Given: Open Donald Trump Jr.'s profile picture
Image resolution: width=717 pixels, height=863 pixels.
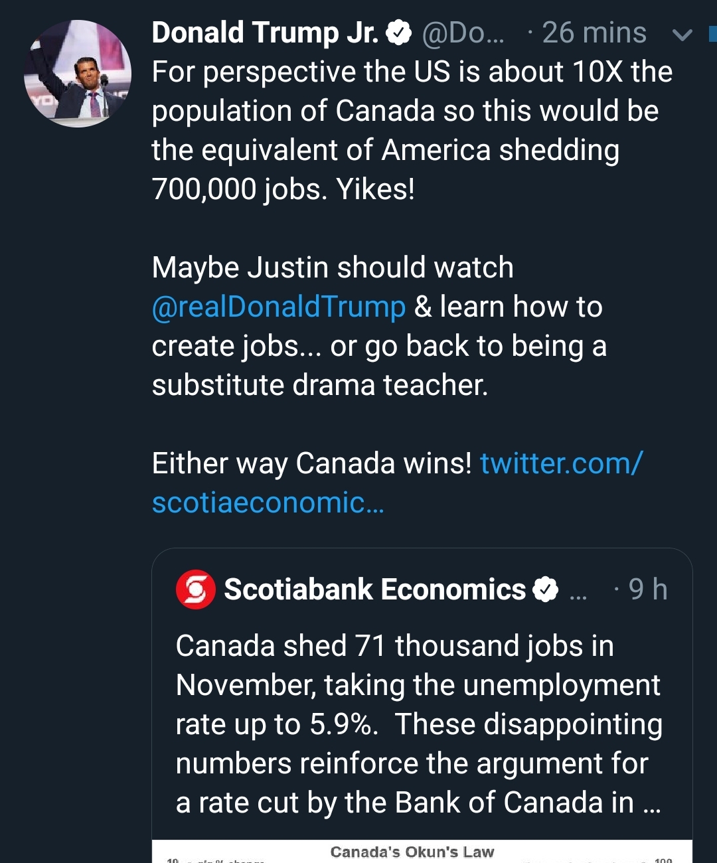Looking at the screenshot, I should click(x=78, y=74).
